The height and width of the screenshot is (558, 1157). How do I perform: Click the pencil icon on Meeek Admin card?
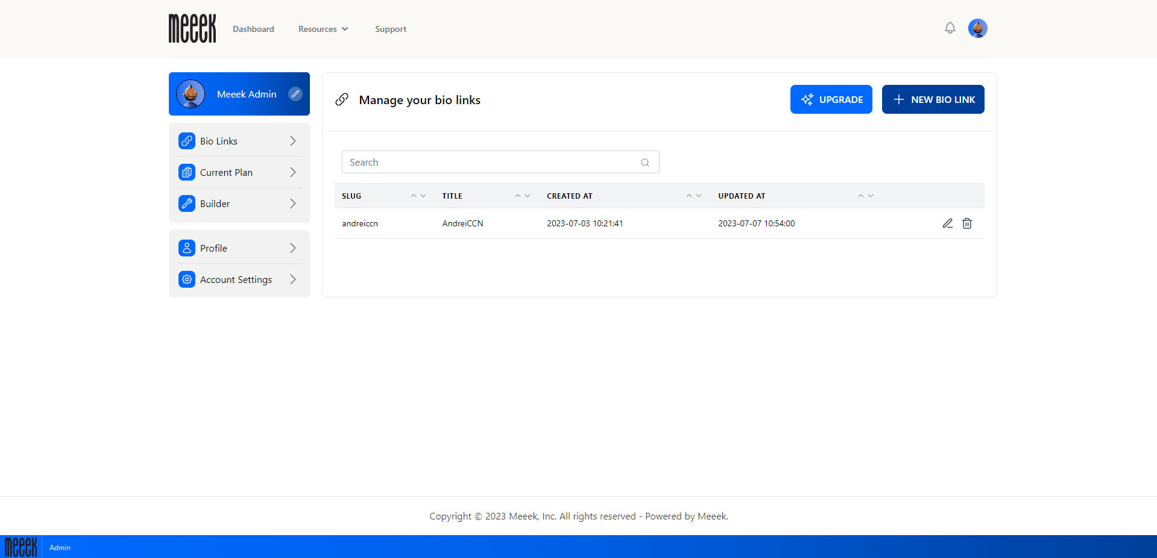pyautogui.click(x=295, y=94)
